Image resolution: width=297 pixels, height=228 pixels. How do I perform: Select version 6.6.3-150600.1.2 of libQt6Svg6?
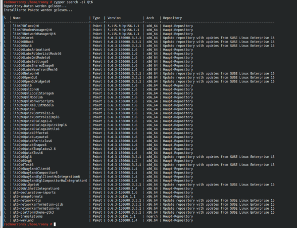pos(122,161)
